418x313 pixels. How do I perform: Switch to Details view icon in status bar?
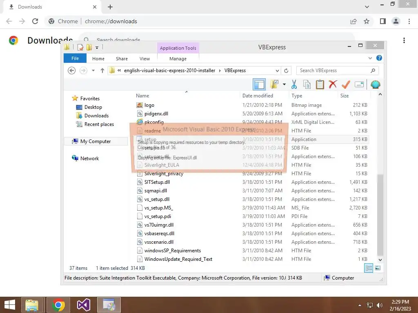[x=369, y=268]
